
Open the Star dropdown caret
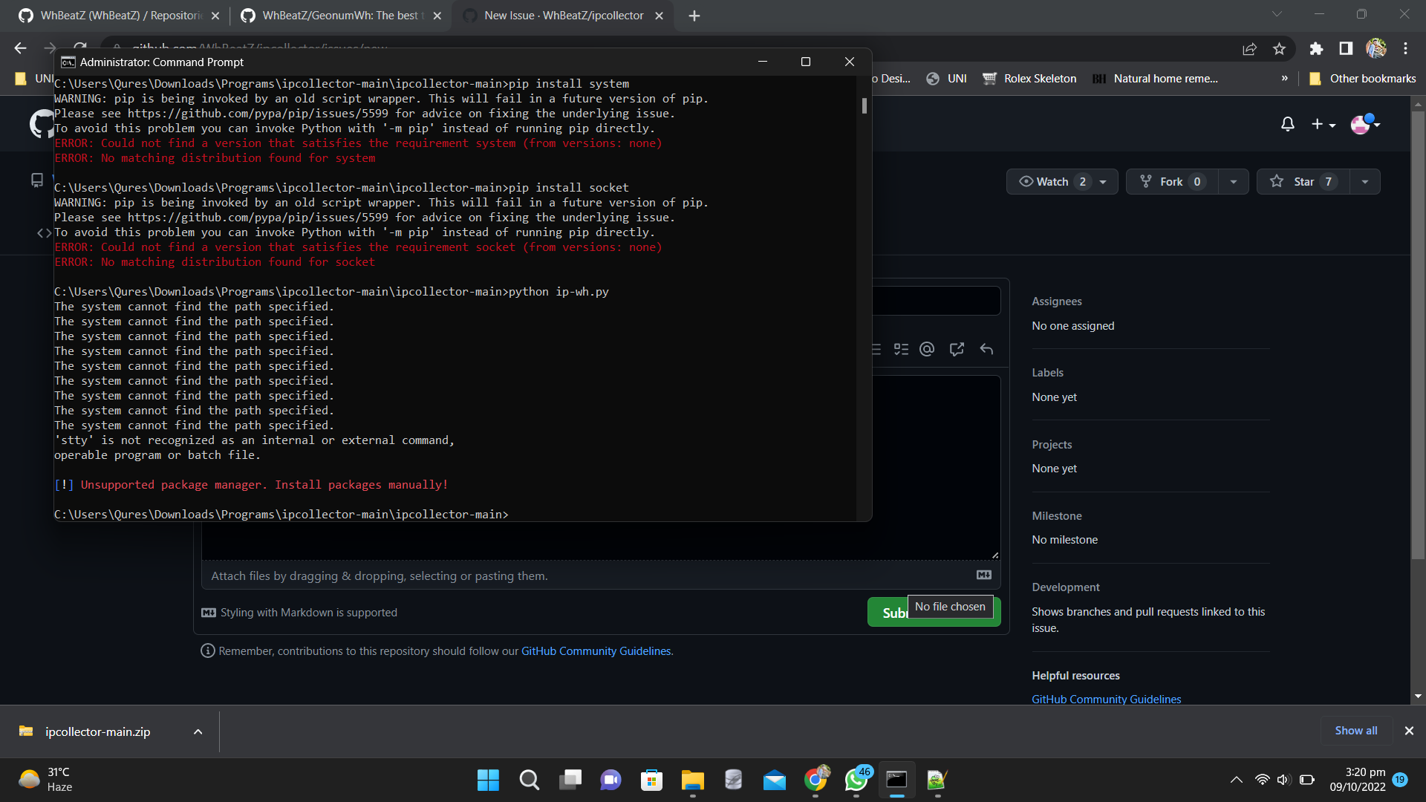1367,181
